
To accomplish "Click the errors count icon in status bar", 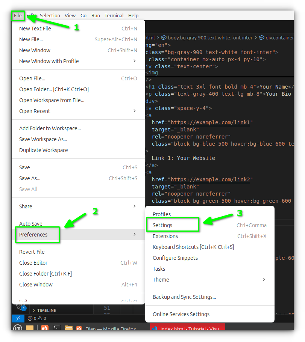I will pyautogui.click(x=30, y=318).
